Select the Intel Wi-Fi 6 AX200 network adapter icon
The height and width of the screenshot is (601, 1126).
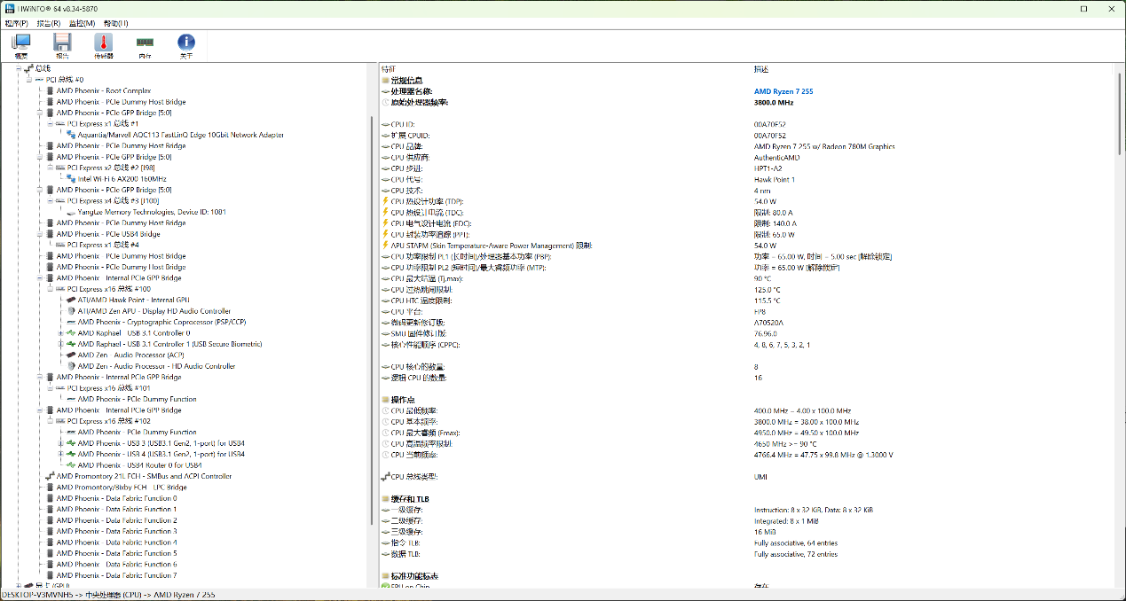tap(72, 179)
